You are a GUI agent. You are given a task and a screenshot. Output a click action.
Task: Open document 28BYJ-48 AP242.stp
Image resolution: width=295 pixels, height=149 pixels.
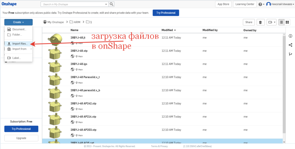coord(83,103)
